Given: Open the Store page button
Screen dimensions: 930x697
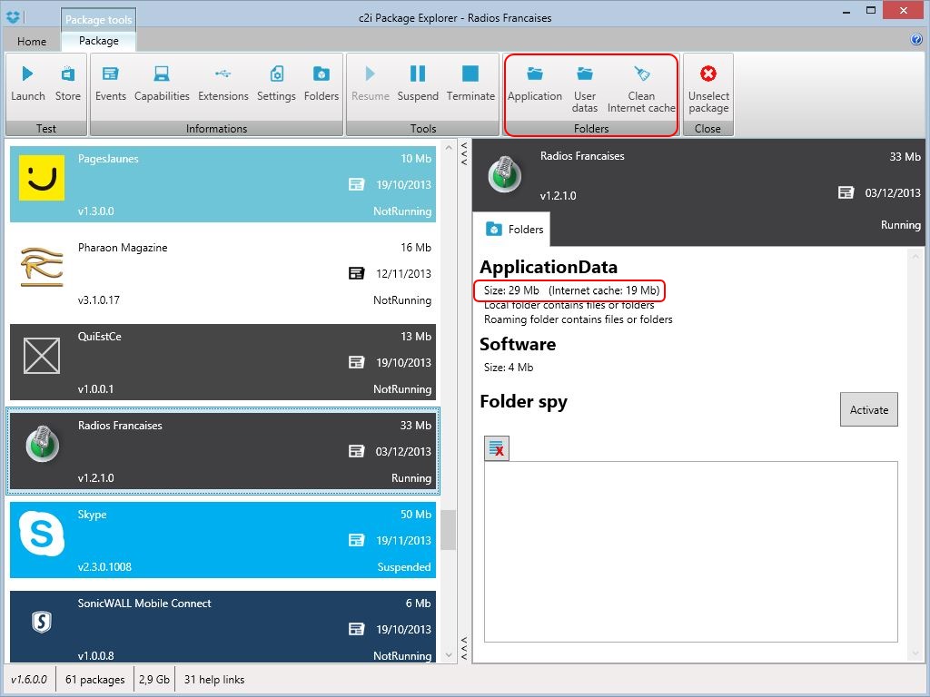Looking at the screenshot, I should (x=67, y=84).
